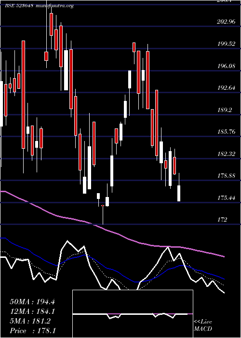Click the 185.76 price axis label
Viewport: 241px width, 338px height.
point(226,132)
